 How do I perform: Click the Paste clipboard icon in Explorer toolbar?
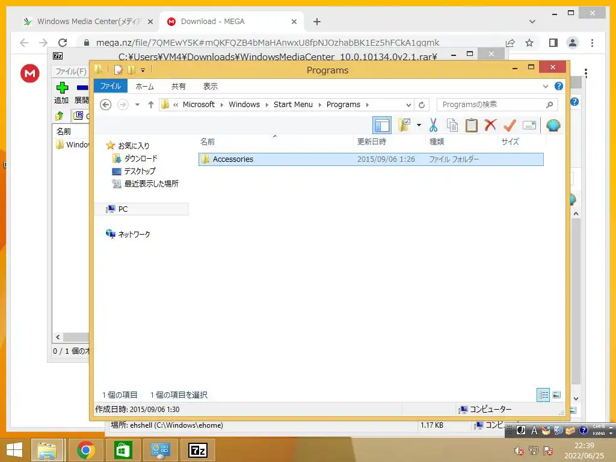pyautogui.click(x=472, y=125)
